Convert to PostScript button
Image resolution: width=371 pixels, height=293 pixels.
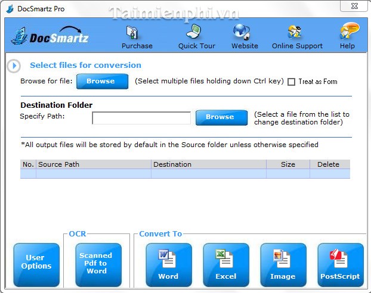click(340, 265)
